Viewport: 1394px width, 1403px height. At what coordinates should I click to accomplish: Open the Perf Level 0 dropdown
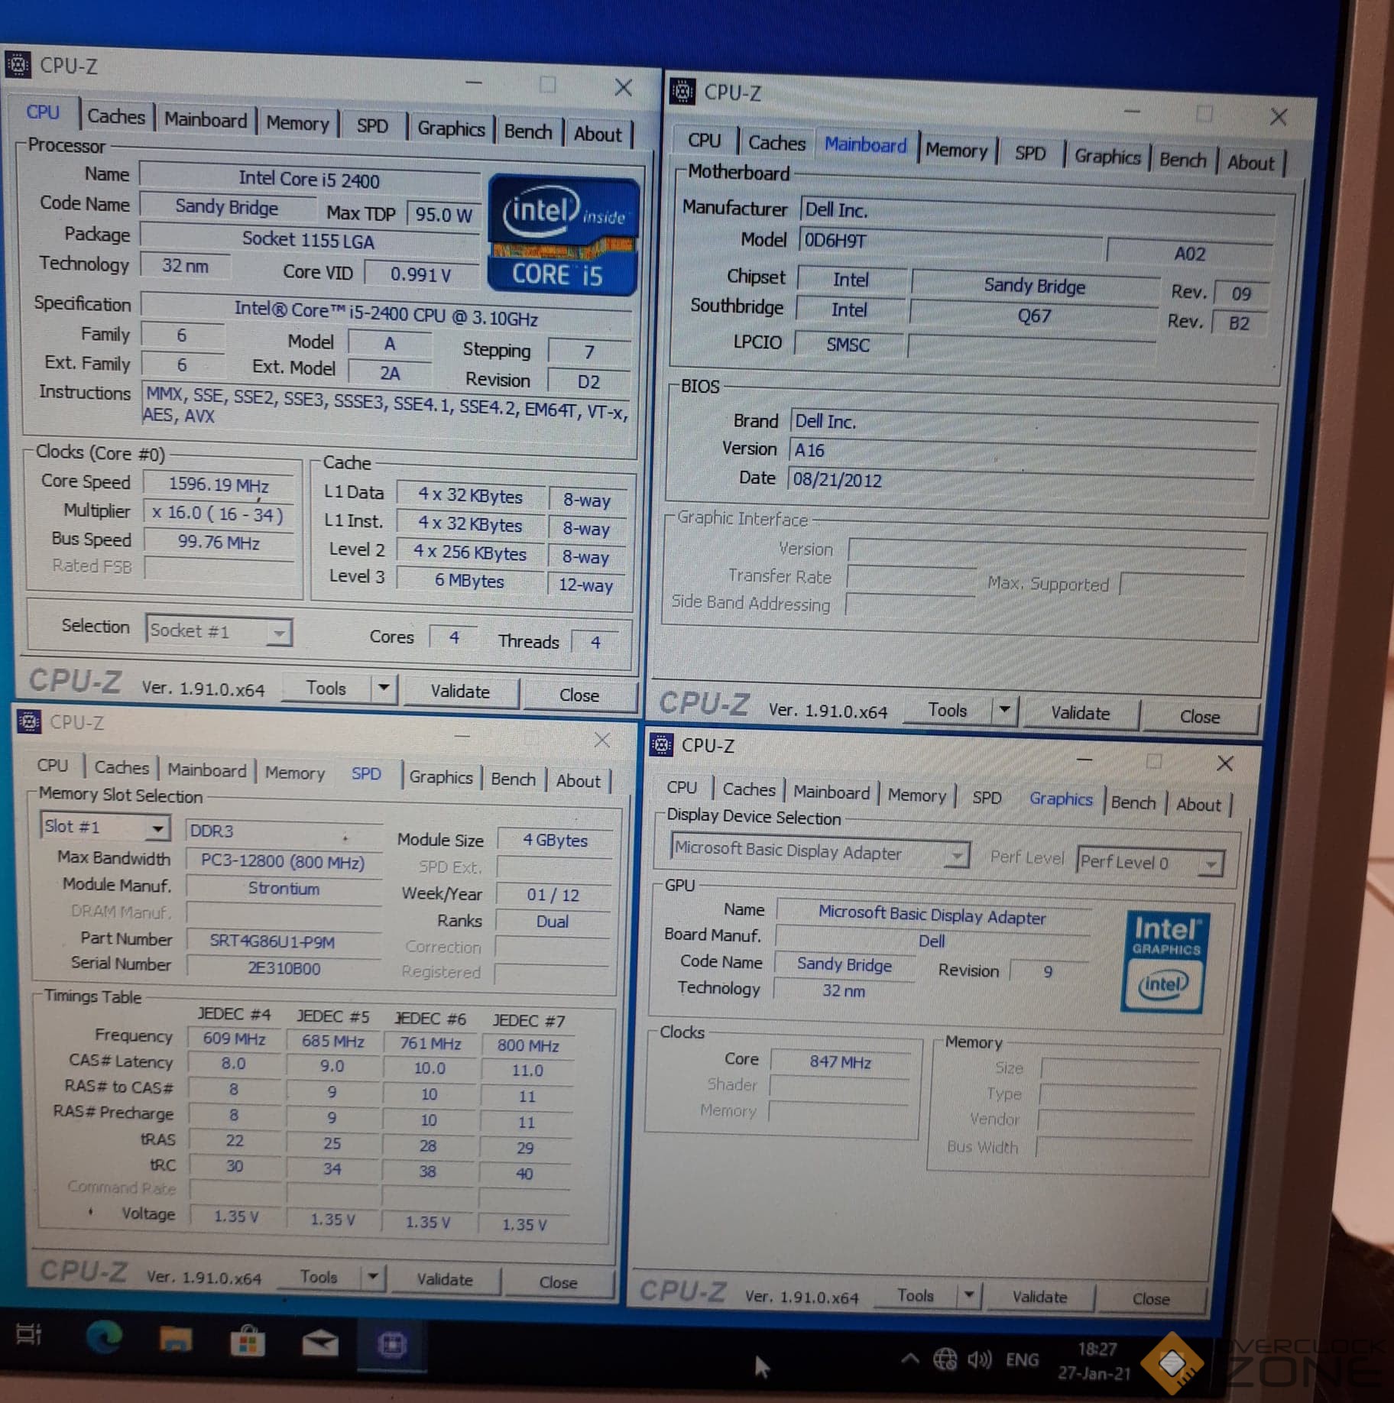point(1210,864)
